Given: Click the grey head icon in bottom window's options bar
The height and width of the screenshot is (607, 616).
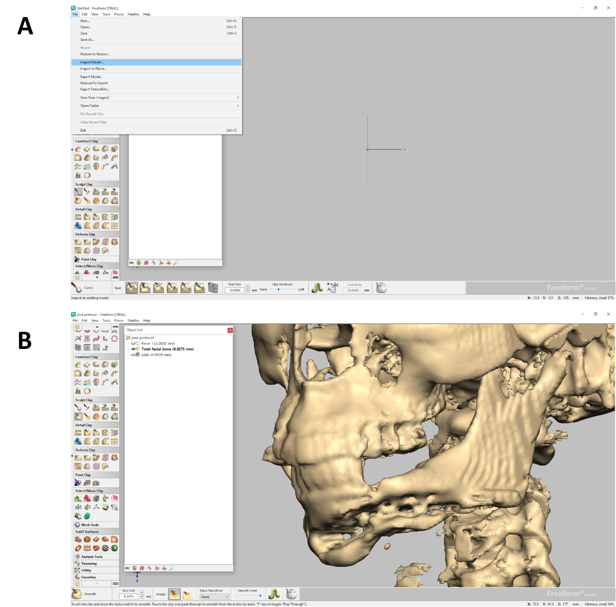Looking at the screenshot, I should point(291,594).
